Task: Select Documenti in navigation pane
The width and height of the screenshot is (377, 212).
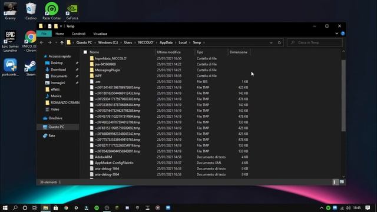Action: [x=59, y=76]
